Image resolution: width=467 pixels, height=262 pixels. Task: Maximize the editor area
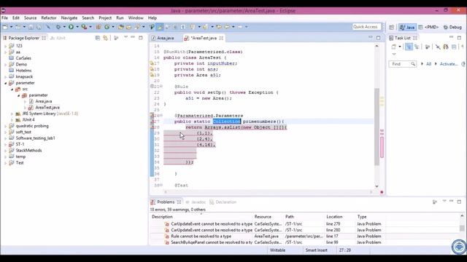tap(378, 38)
